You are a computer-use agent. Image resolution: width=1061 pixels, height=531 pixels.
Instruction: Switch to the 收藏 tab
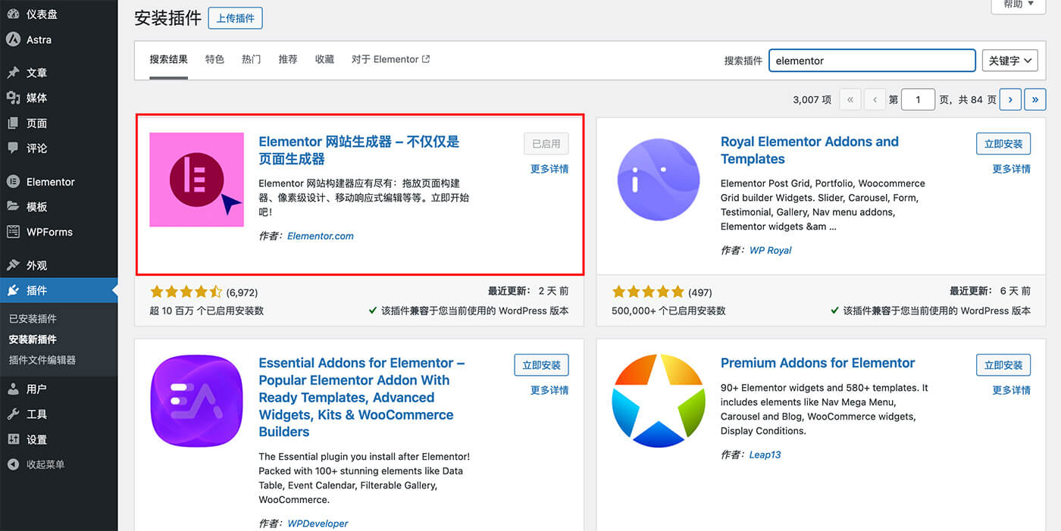point(324,59)
